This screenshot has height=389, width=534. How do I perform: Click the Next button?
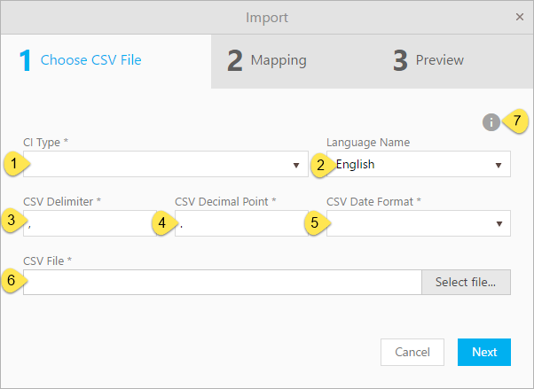click(x=484, y=352)
